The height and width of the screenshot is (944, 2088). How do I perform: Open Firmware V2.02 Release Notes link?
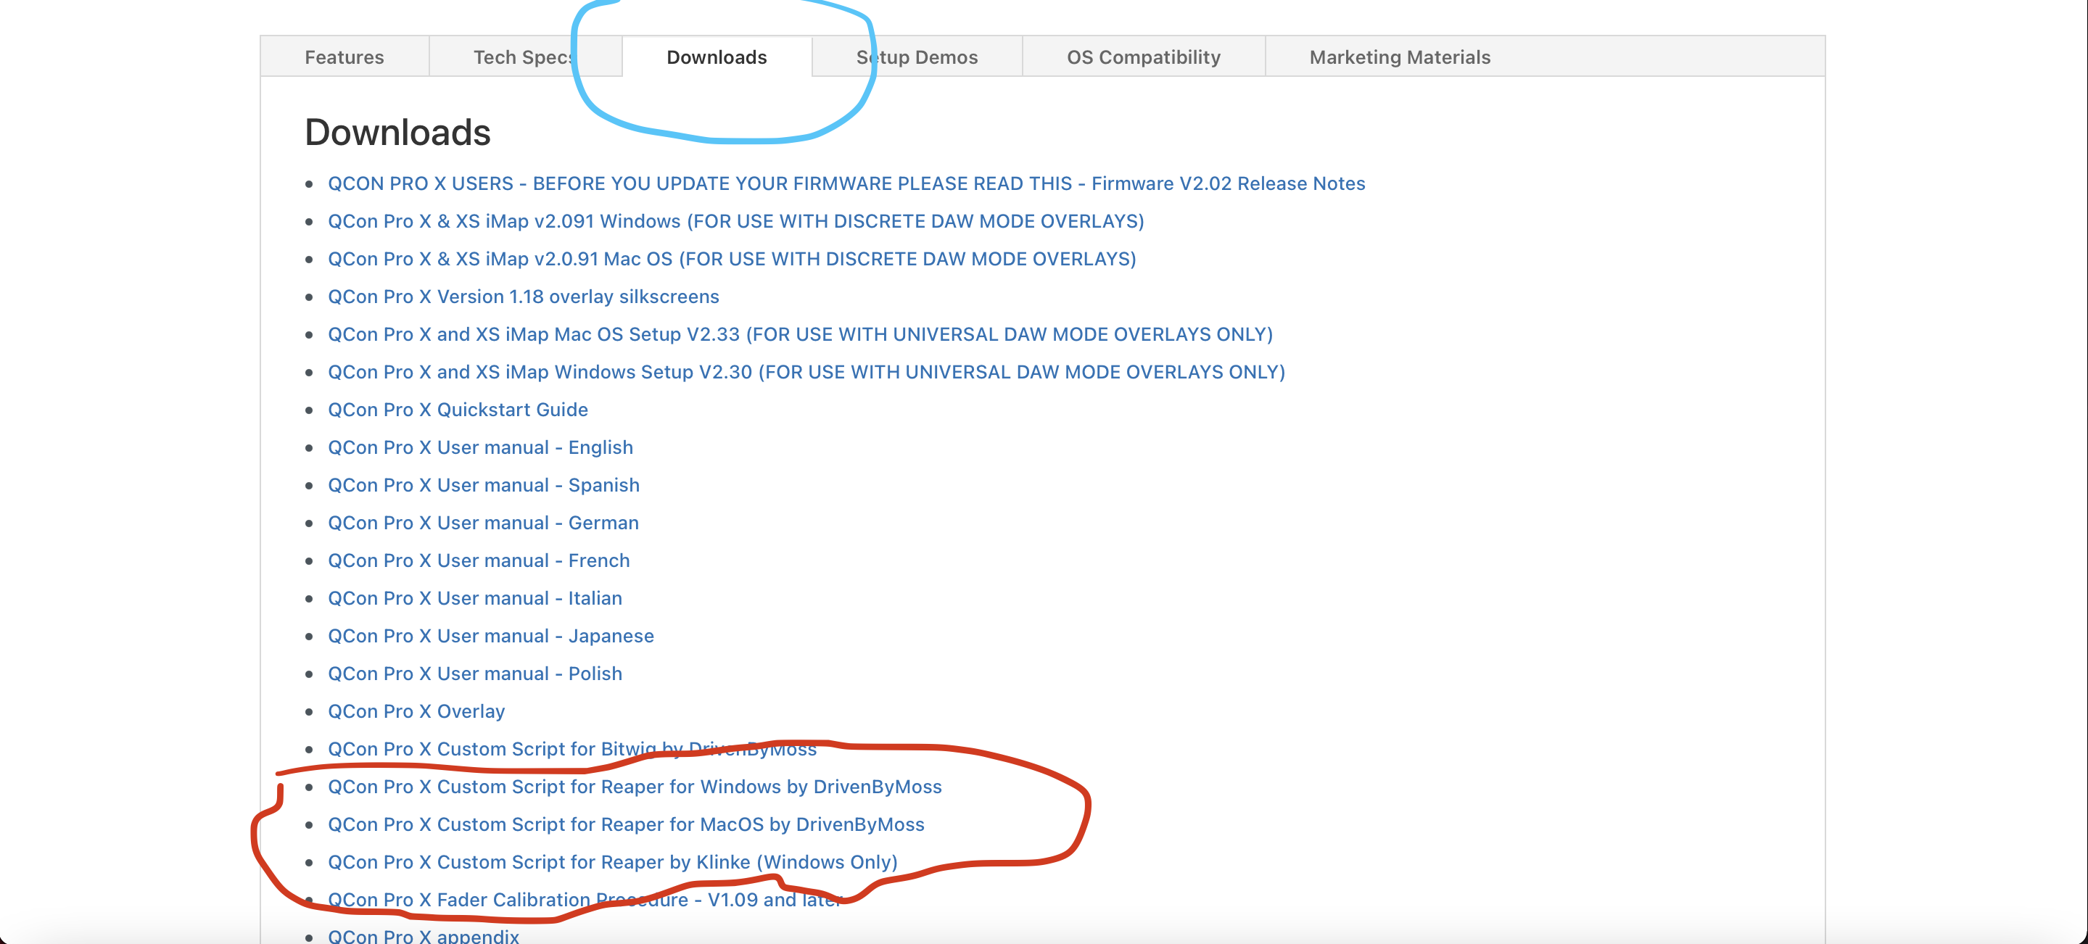pos(846,183)
